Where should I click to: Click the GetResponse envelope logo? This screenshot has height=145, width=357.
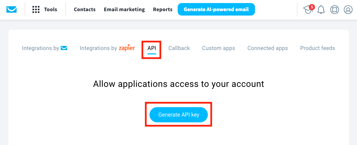[12, 9]
